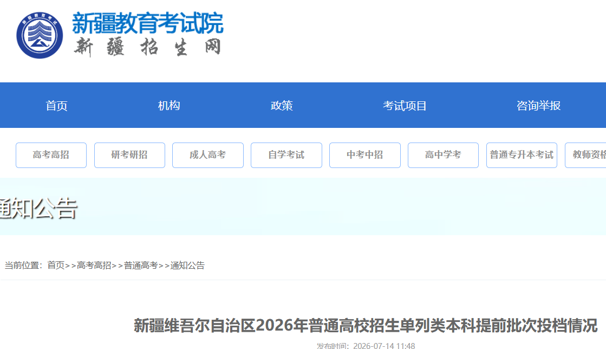This screenshot has width=606, height=349.
Task: Click the partially visible 教师资格 button
Action: (585, 155)
